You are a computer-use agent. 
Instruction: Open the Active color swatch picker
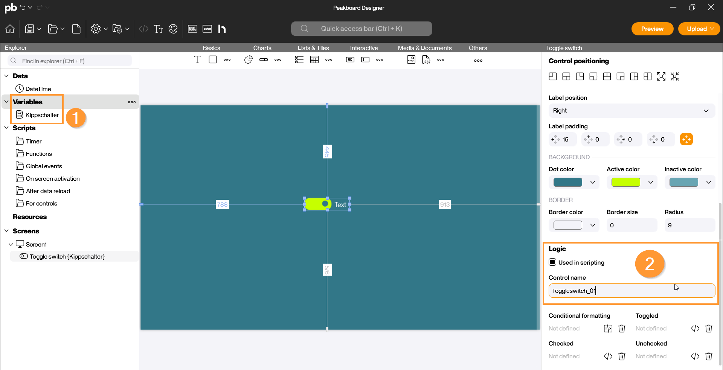pos(625,182)
